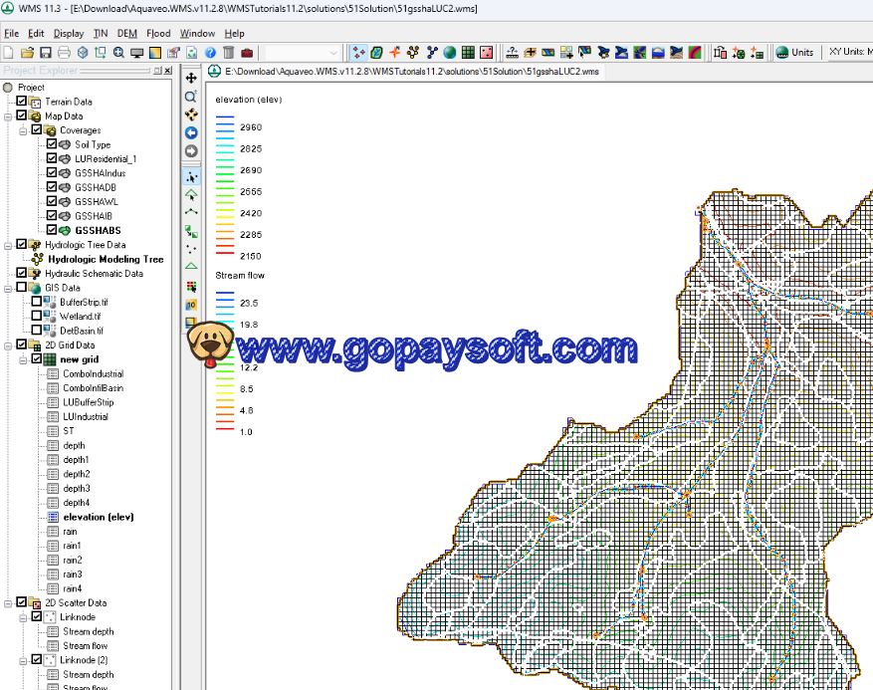The width and height of the screenshot is (873, 690).
Task: Open the DEM menu
Action: (x=126, y=33)
